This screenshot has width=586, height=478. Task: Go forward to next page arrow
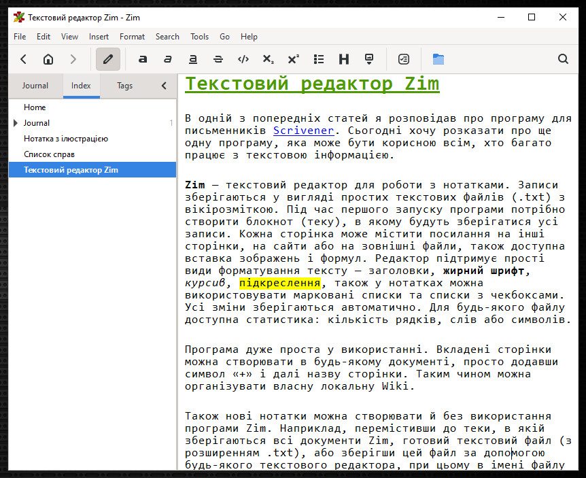coord(73,59)
